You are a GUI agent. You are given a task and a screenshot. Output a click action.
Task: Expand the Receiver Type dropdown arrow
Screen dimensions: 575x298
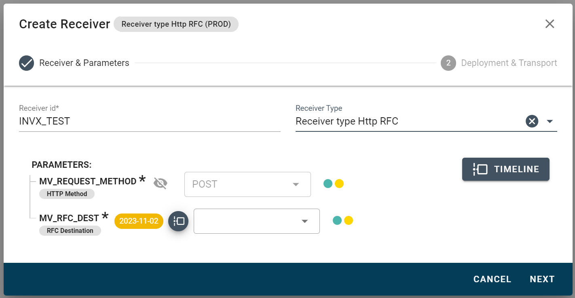tap(550, 121)
